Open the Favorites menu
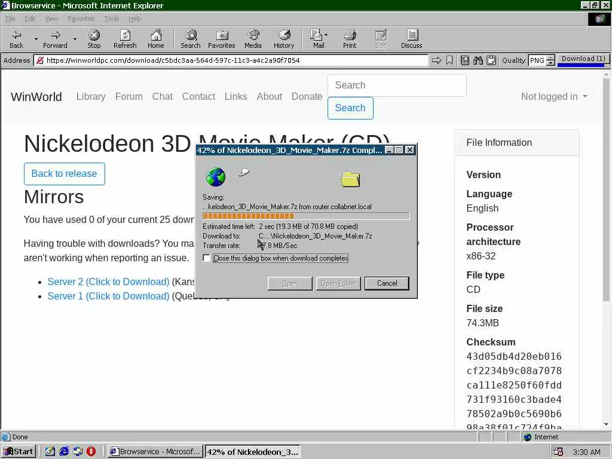This screenshot has height=459, width=612. pyautogui.click(x=81, y=19)
